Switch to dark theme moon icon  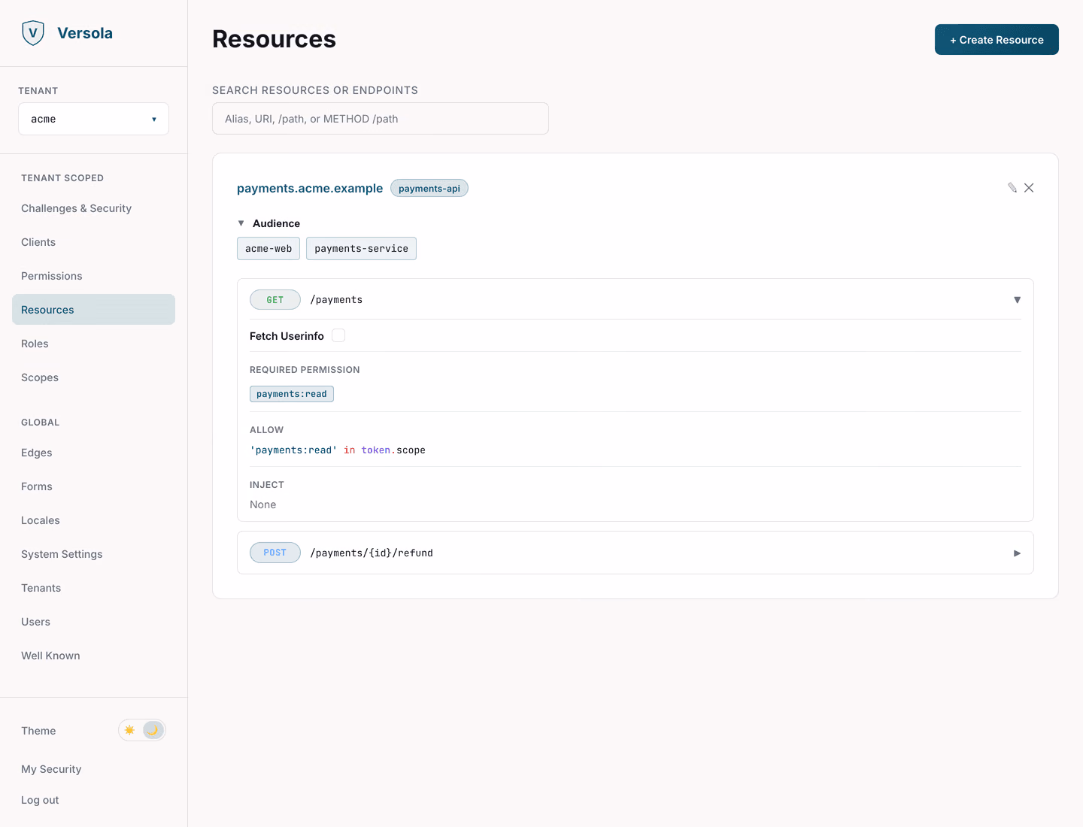pyautogui.click(x=153, y=730)
